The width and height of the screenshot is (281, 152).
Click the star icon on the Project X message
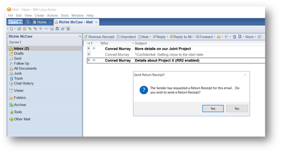click(89, 60)
